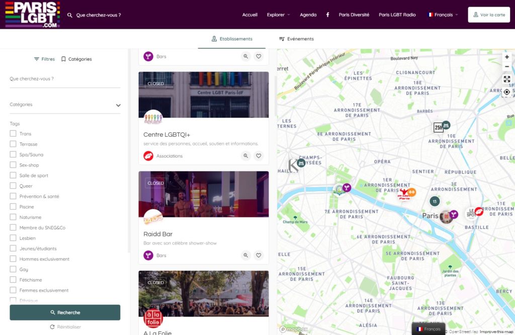This screenshot has height=335, width=515.
Task: Enable Hommes exclusivement filter
Action: (x=13, y=259)
